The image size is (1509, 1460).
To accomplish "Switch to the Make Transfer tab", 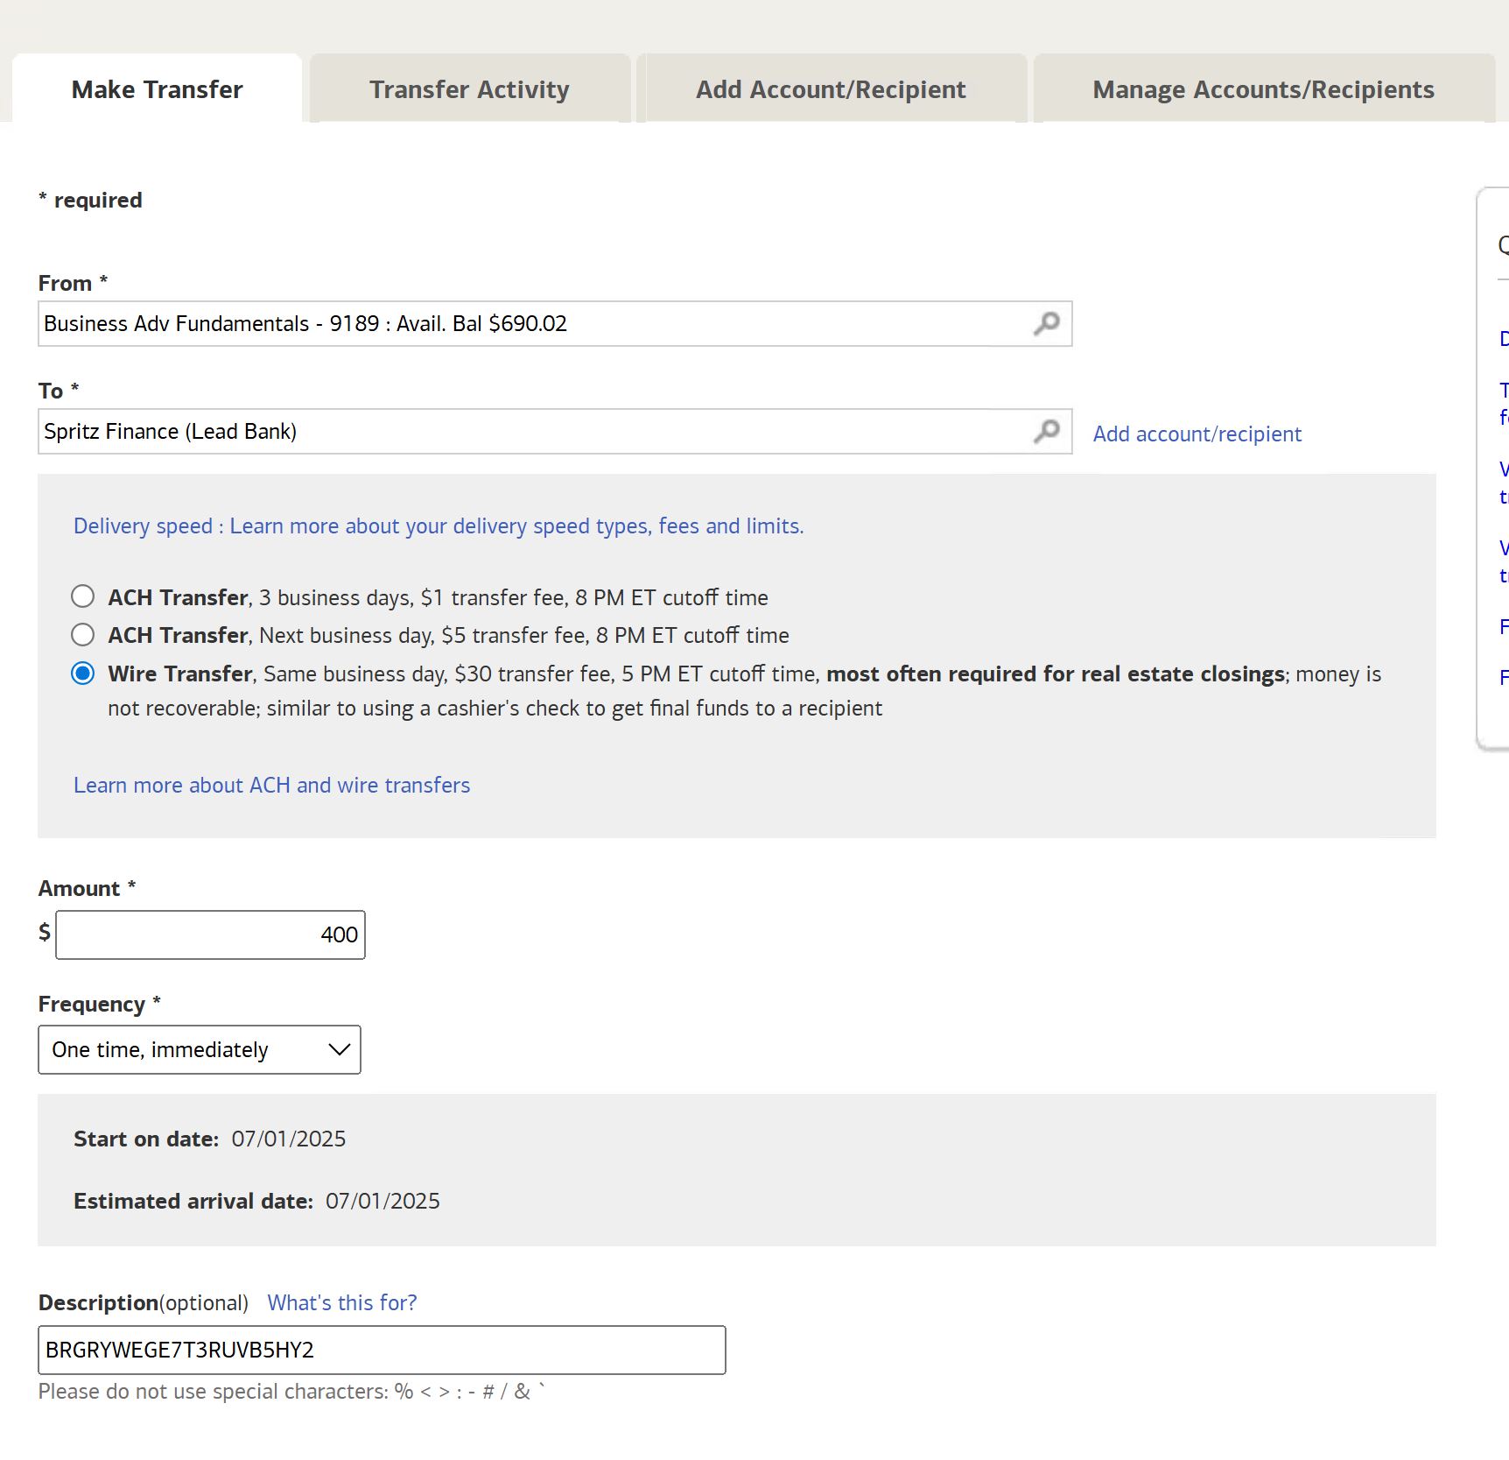I will pos(158,89).
